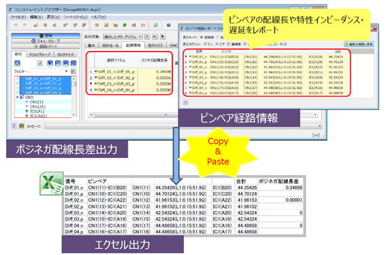Switch to the 基本 tab

92,45
